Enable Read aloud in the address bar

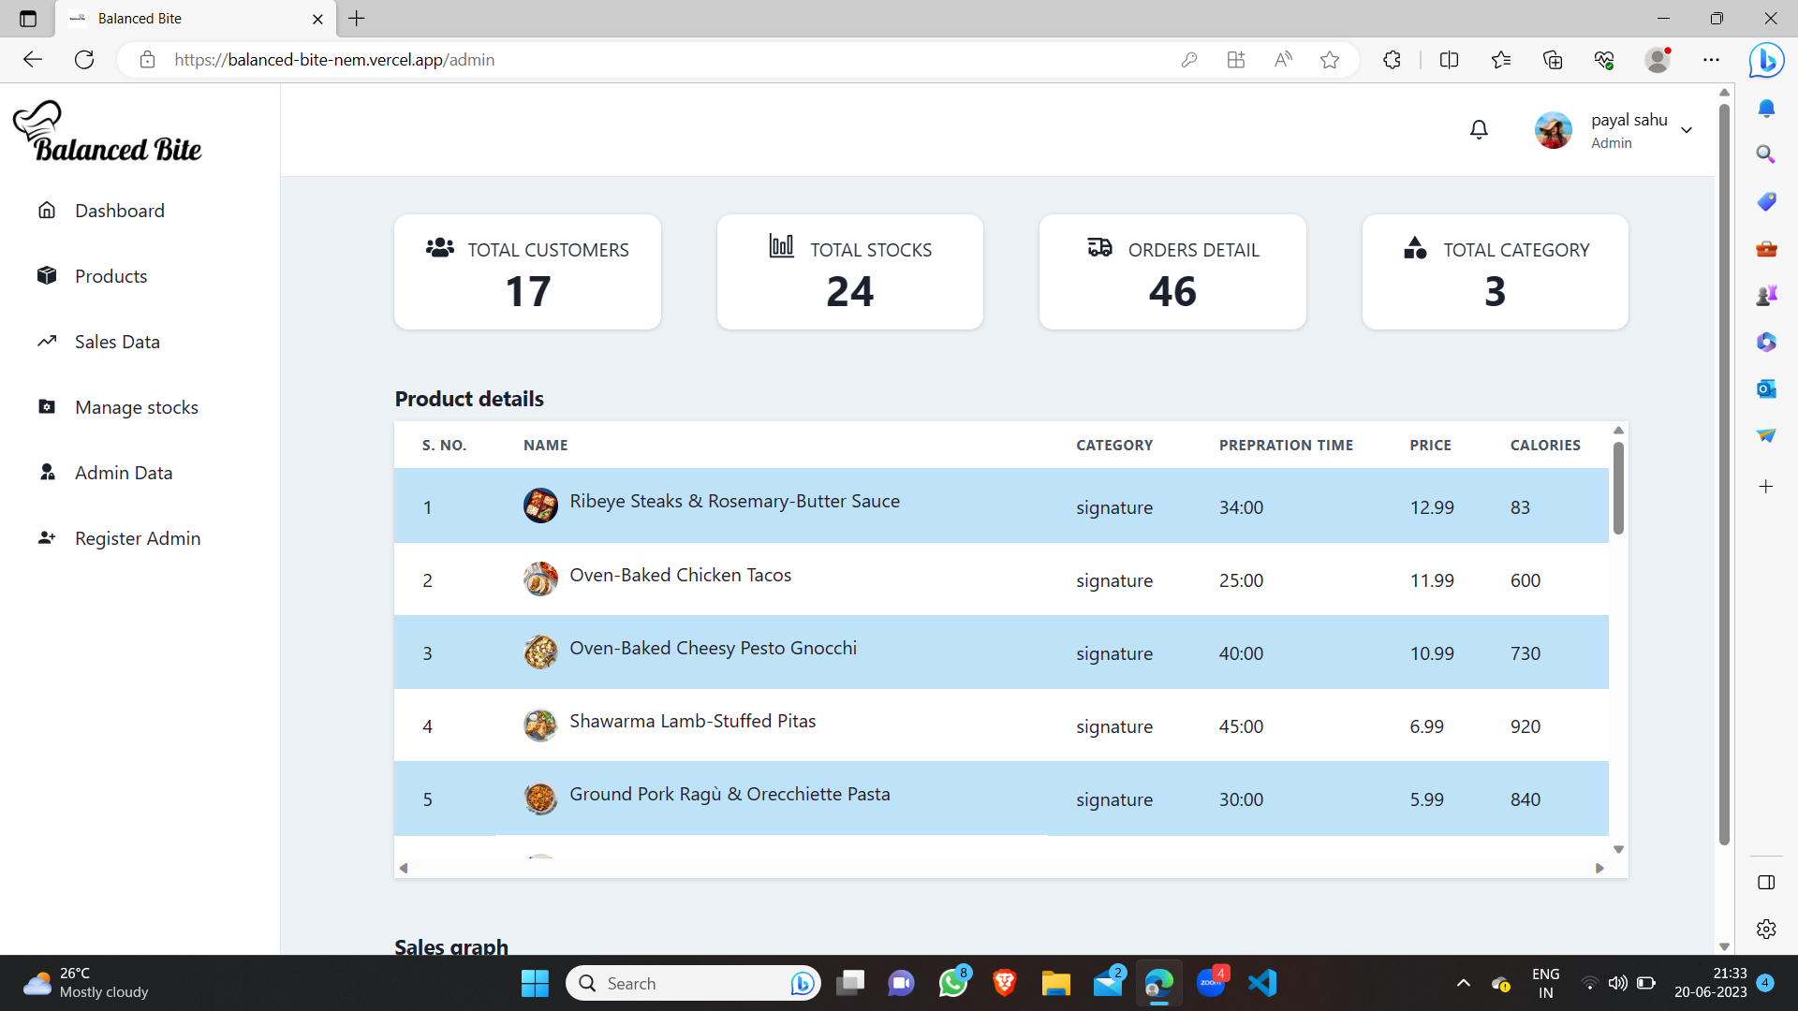point(1283,59)
